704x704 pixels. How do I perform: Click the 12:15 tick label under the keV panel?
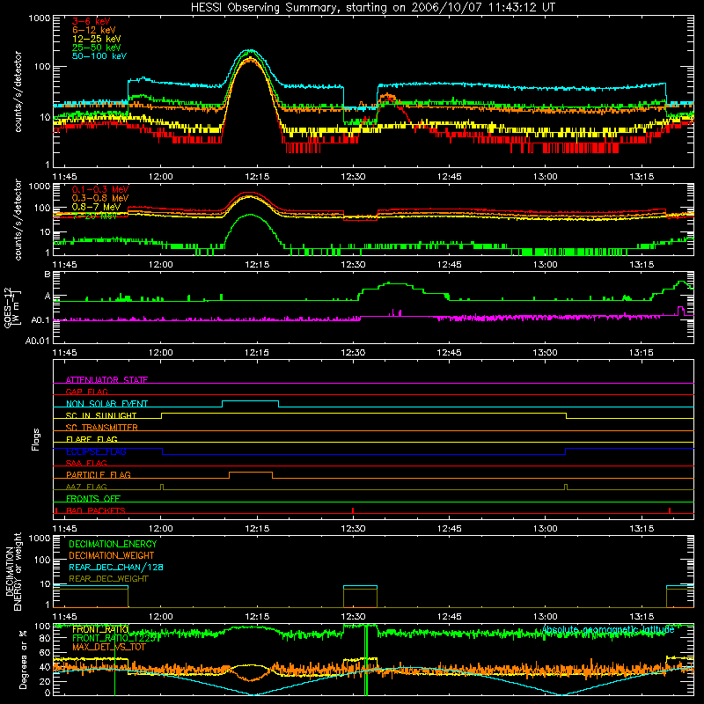(x=257, y=177)
